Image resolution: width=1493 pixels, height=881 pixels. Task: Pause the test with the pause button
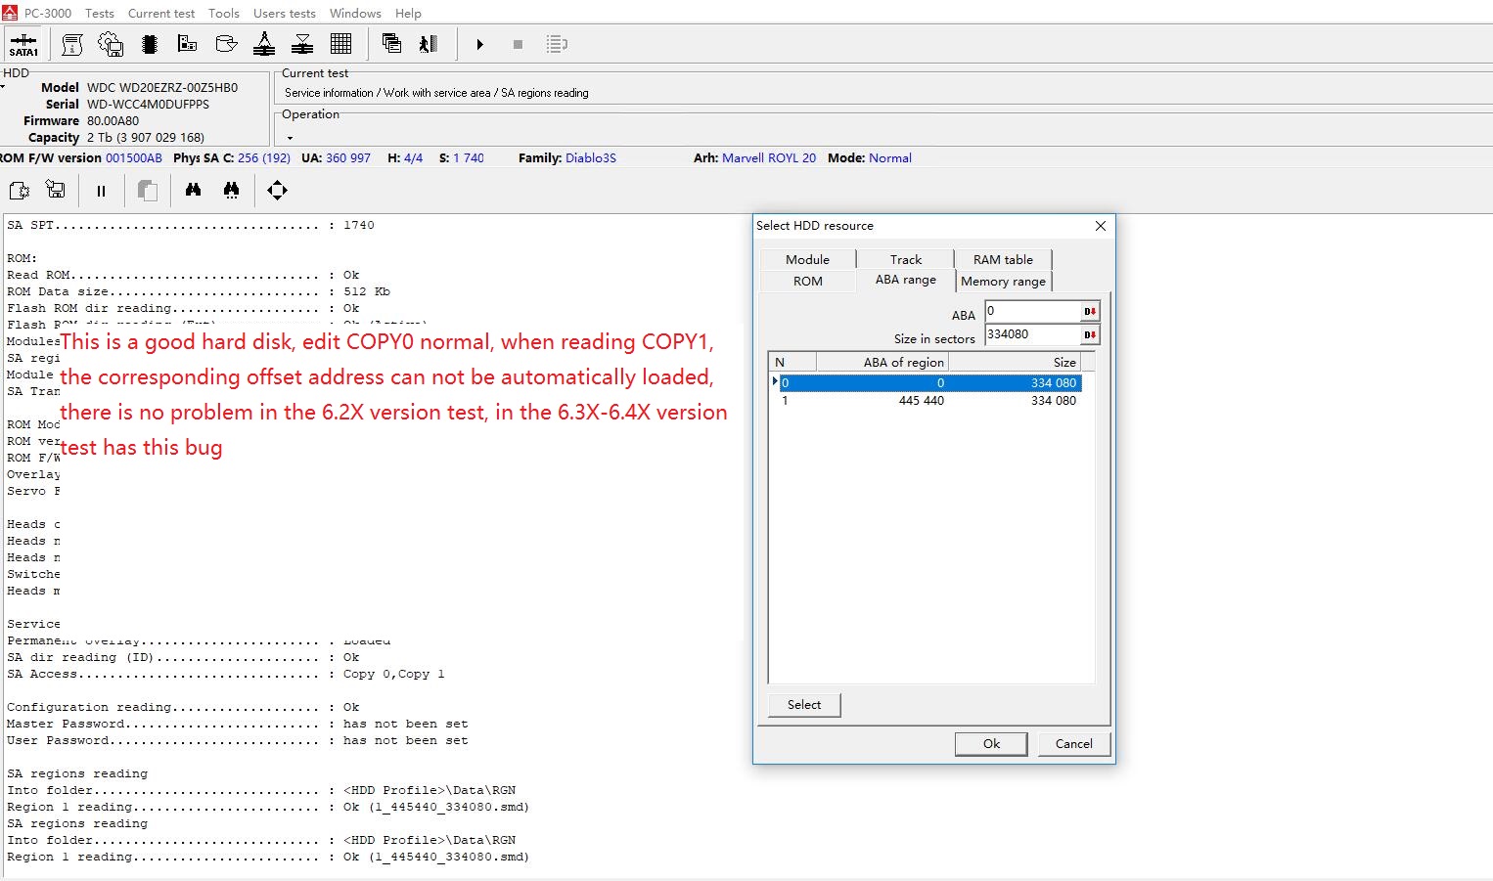click(101, 191)
